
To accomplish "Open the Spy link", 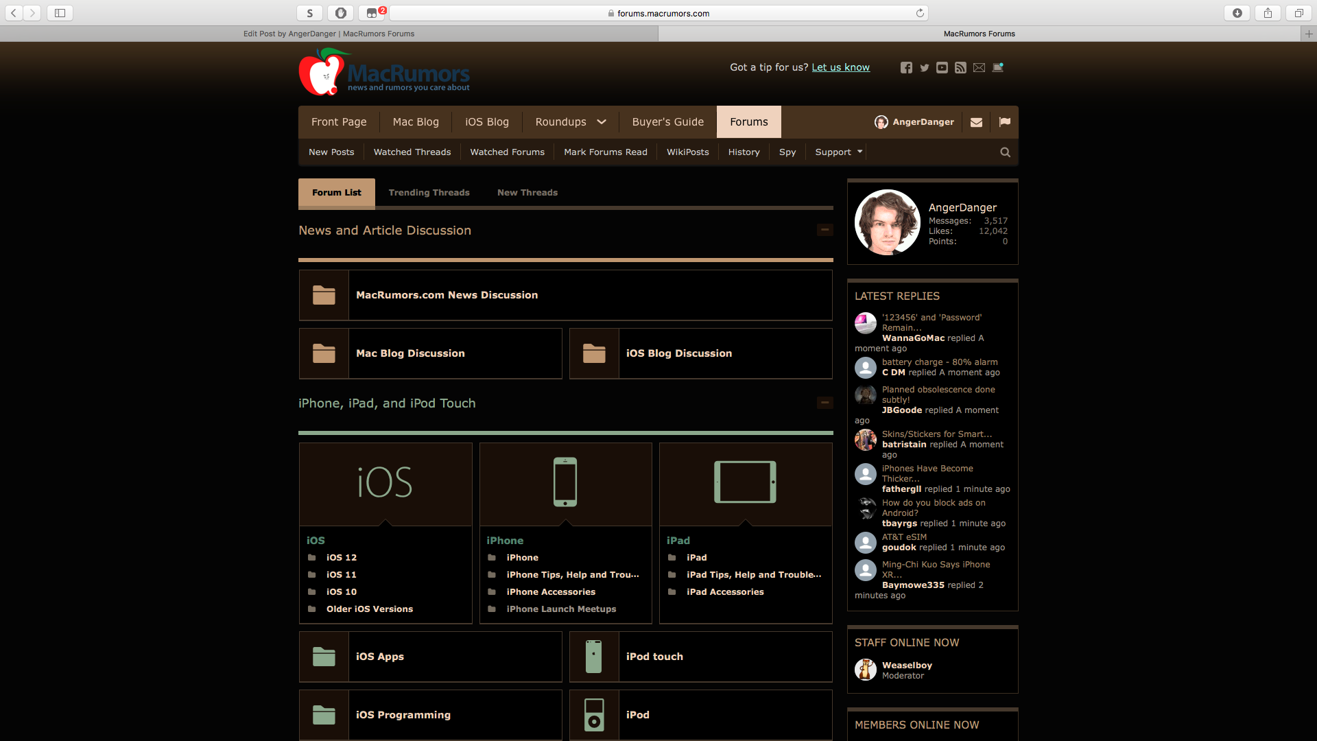I will [787, 152].
